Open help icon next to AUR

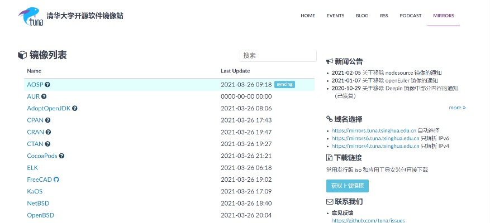44,96
